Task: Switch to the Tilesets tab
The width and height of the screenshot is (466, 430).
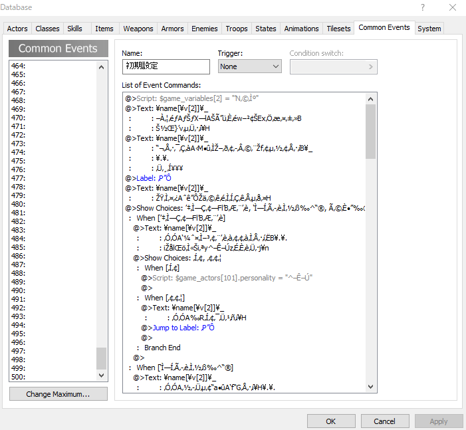Action: tap(338, 29)
